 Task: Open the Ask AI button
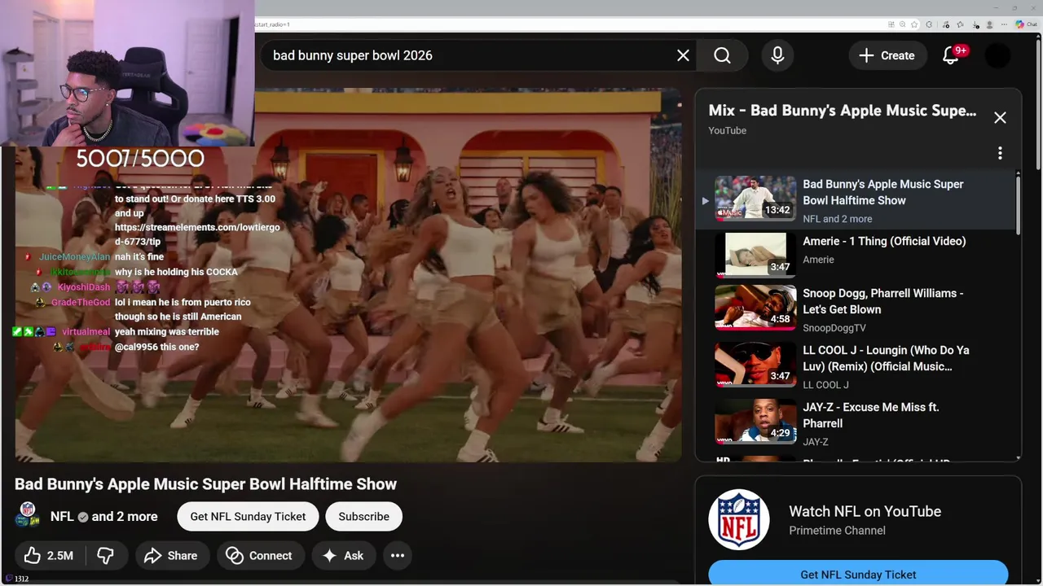click(x=343, y=556)
